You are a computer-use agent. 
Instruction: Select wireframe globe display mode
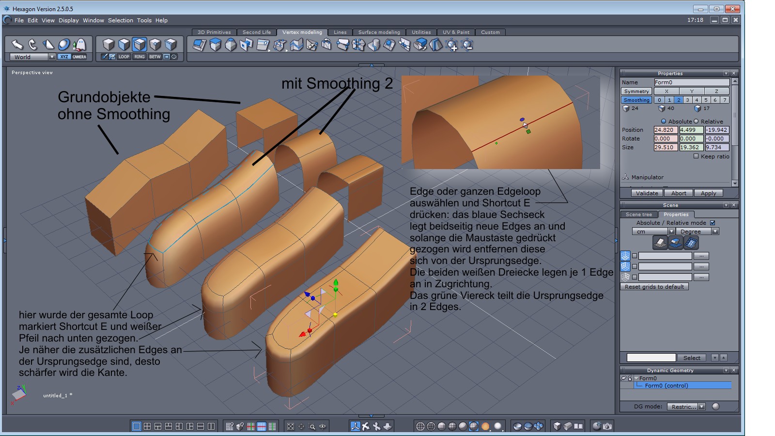coord(420,426)
